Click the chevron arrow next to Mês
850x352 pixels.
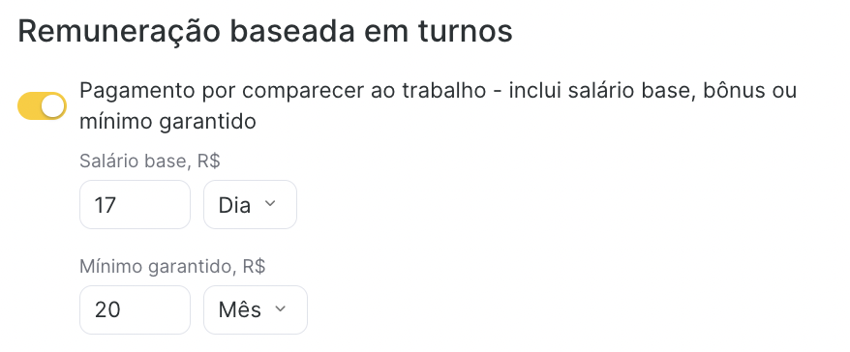point(280,308)
